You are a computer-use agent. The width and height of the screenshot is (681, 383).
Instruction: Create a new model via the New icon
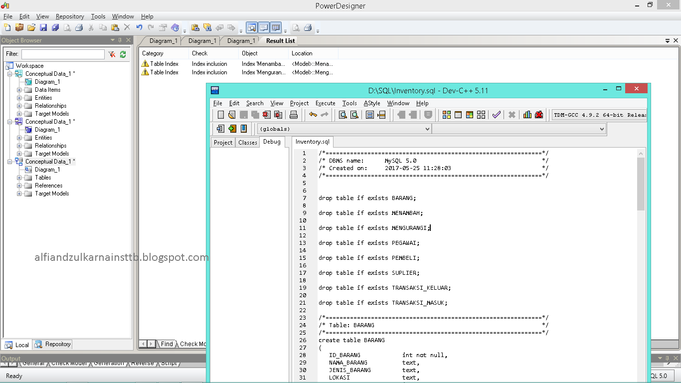click(7, 27)
